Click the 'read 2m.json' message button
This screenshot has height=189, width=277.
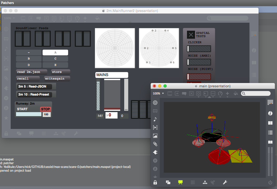coord(32,72)
